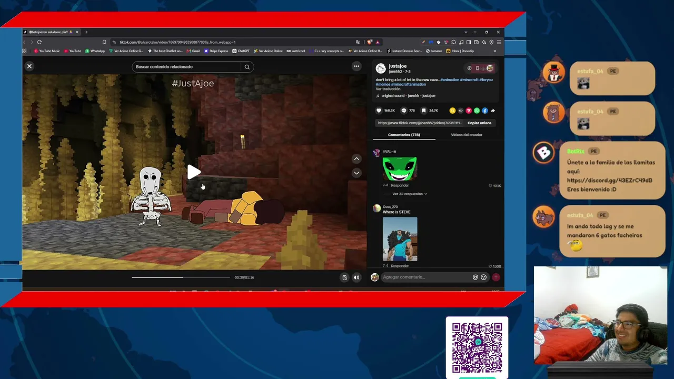This screenshot has height=379, width=674.
Task: Click the #minecraftanimation hashtag
Action: (409, 84)
